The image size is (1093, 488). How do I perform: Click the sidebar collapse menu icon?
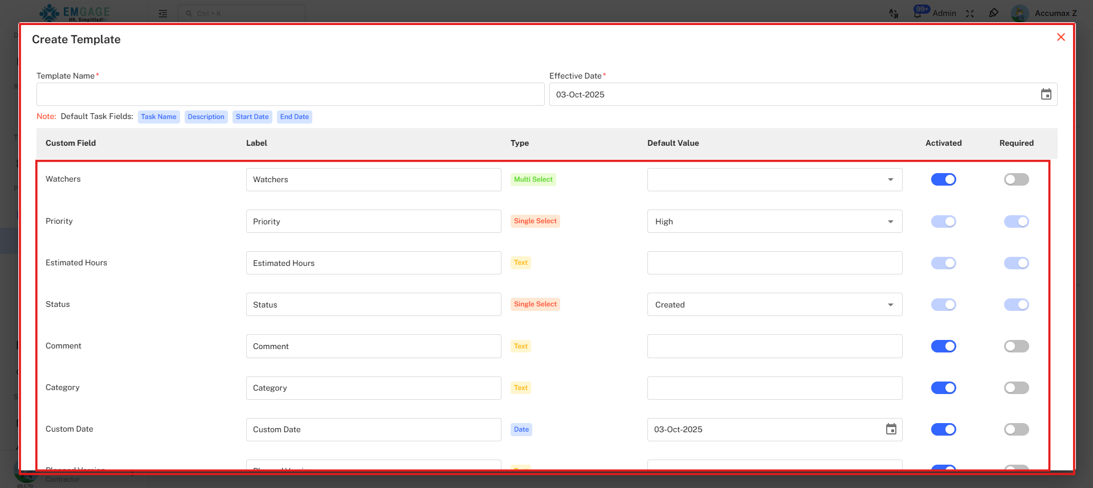click(163, 14)
